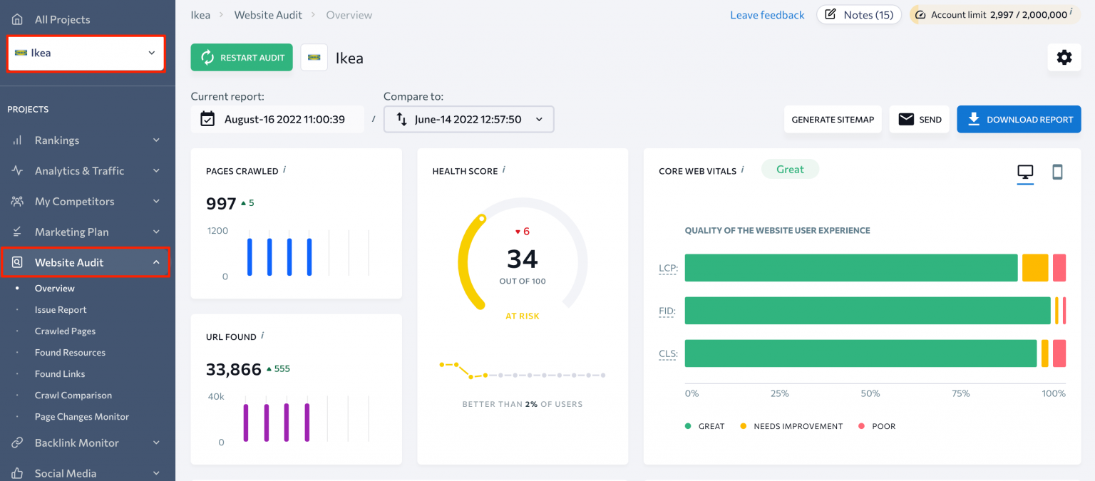
Task: Open the settings gear icon
Action: (x=1064, y=58)
